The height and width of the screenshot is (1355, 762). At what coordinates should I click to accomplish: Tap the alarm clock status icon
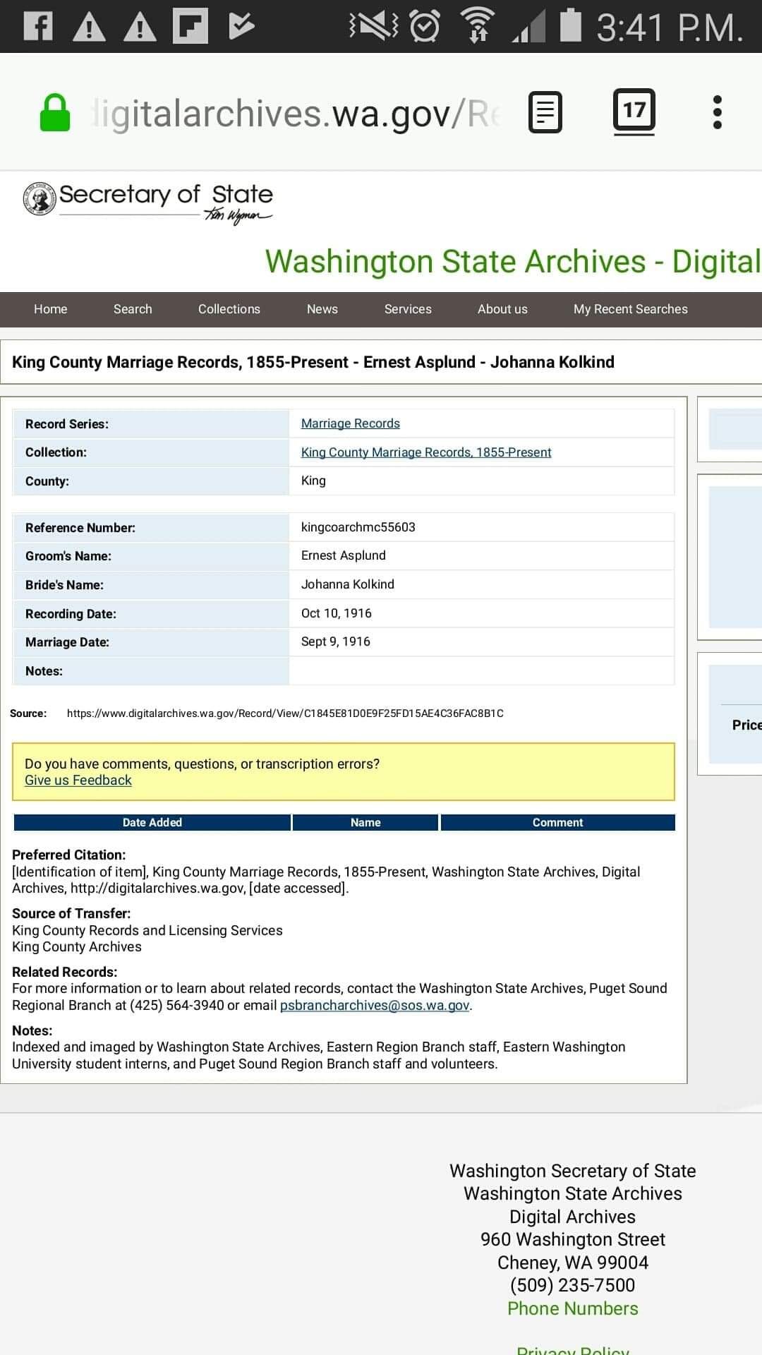(x=425, y=26)
